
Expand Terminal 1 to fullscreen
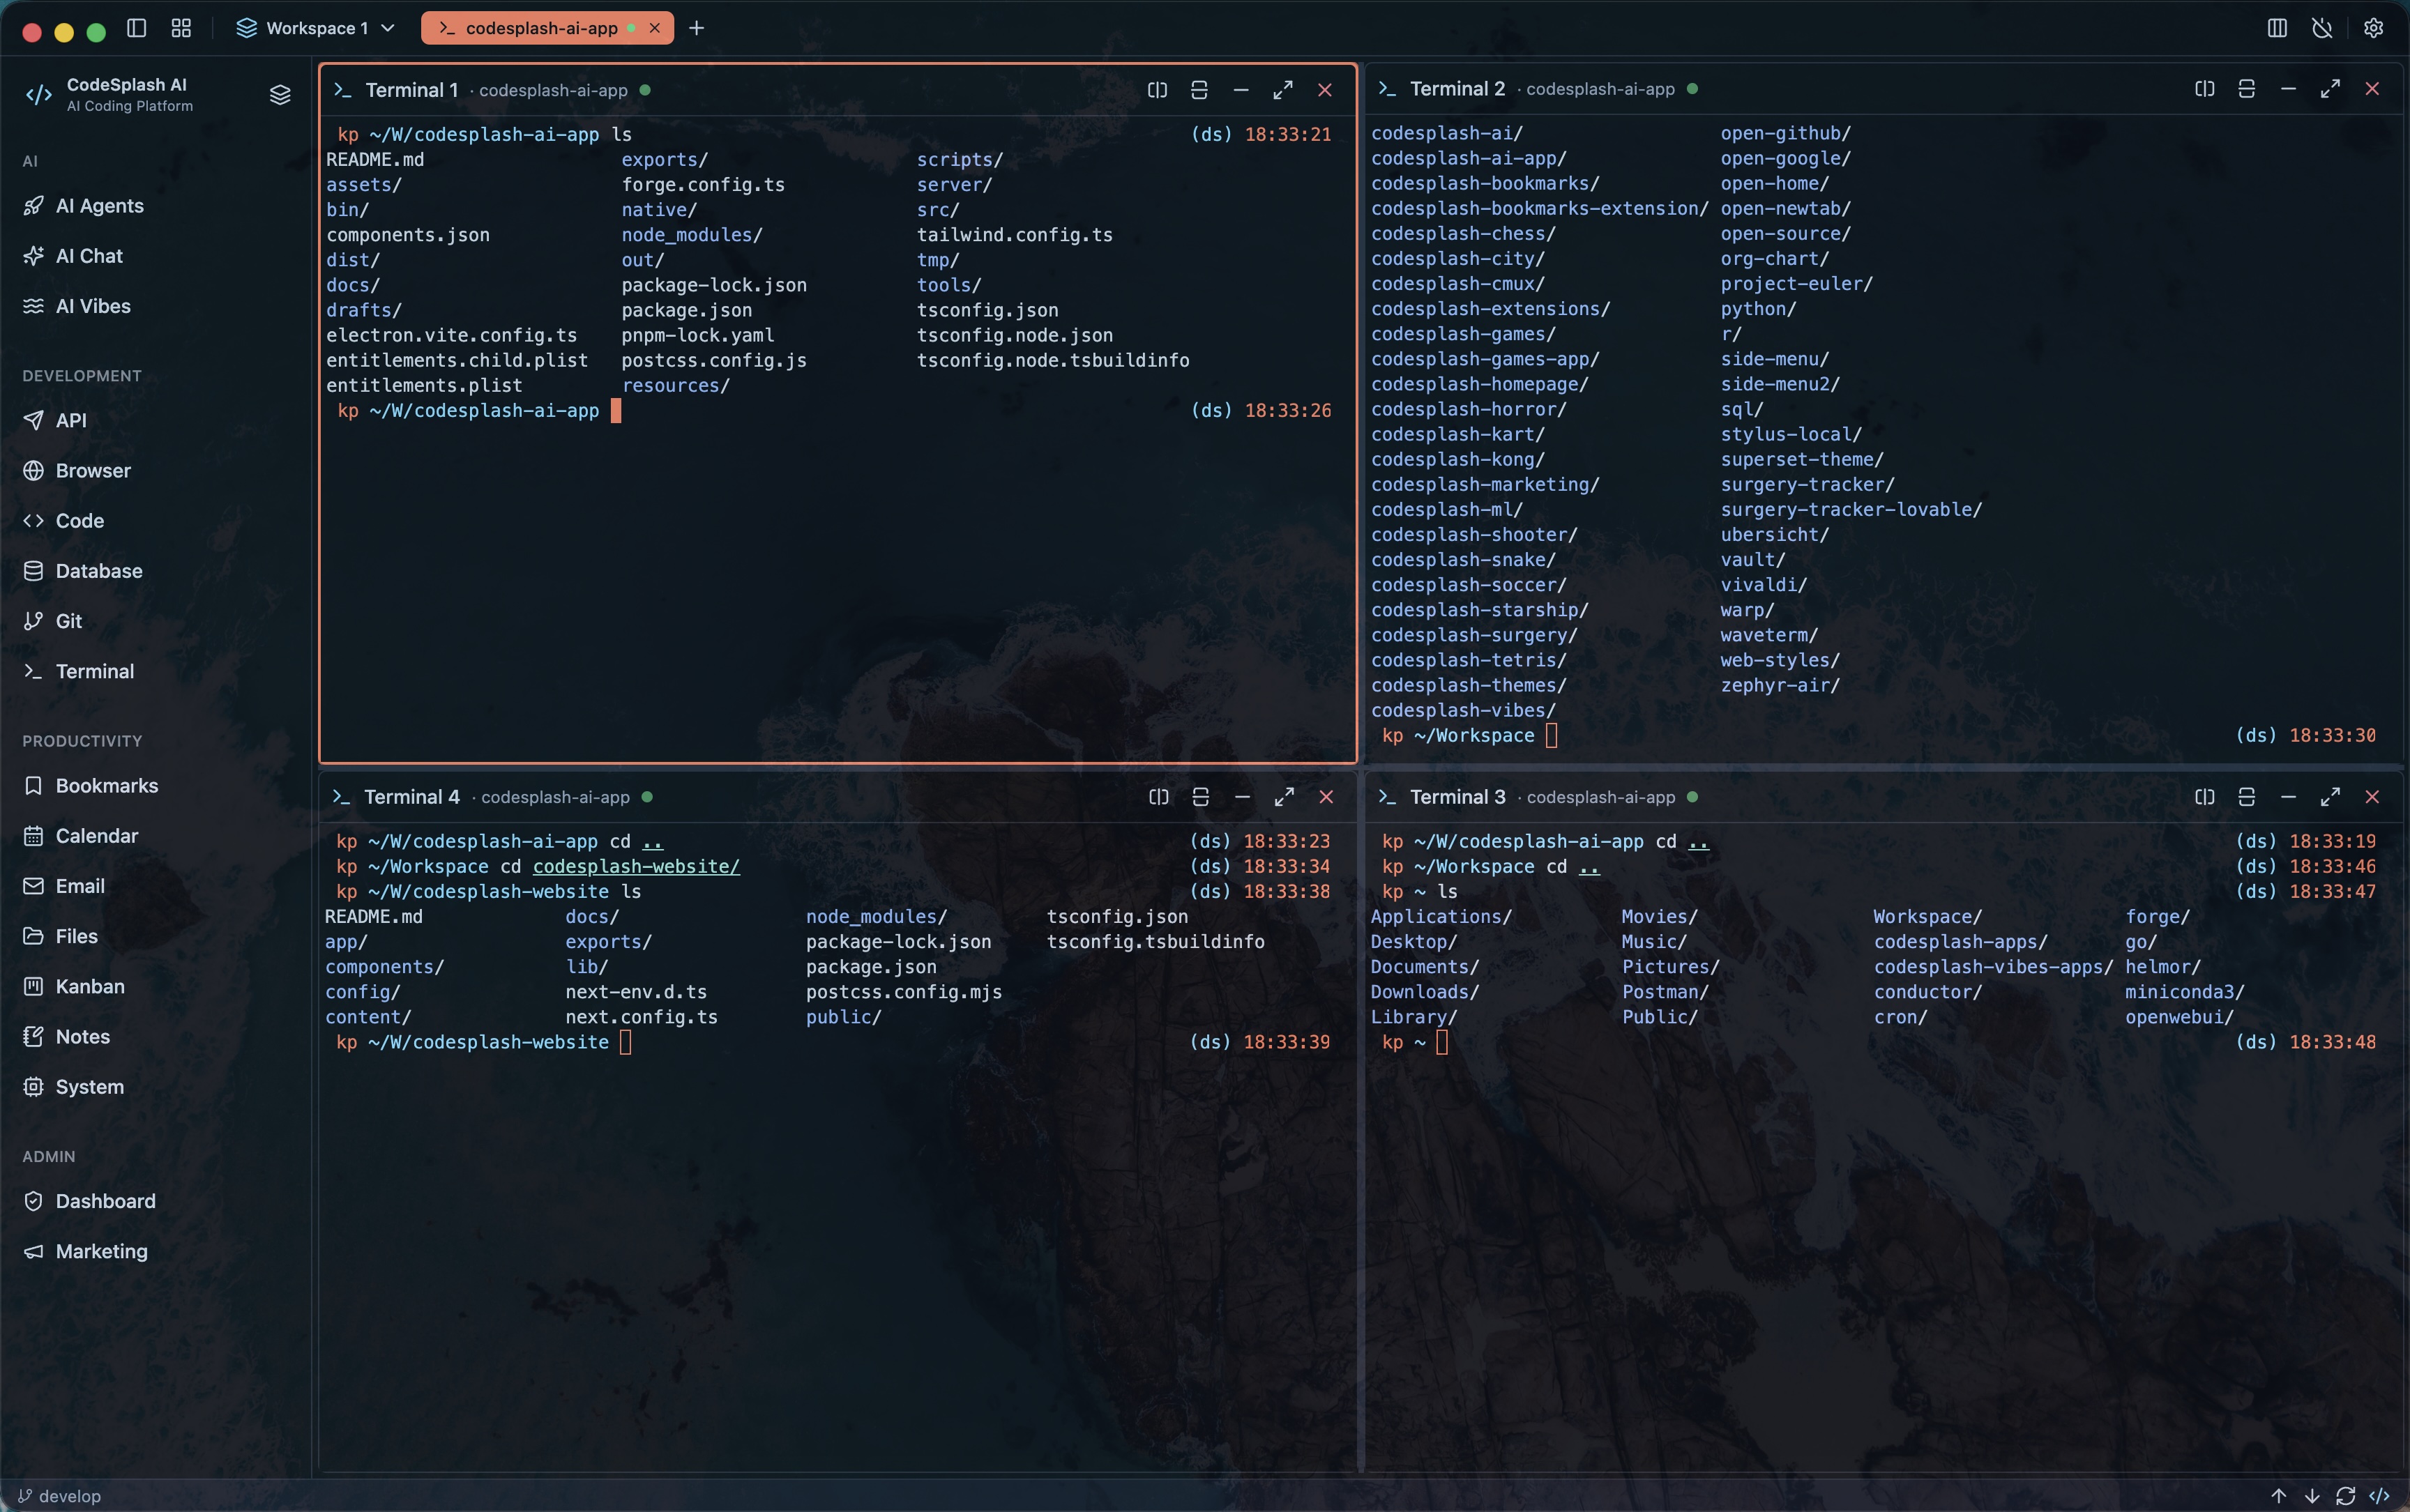tap(1284, 90)
